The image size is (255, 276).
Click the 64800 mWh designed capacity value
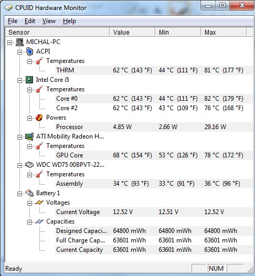[130, 231]
